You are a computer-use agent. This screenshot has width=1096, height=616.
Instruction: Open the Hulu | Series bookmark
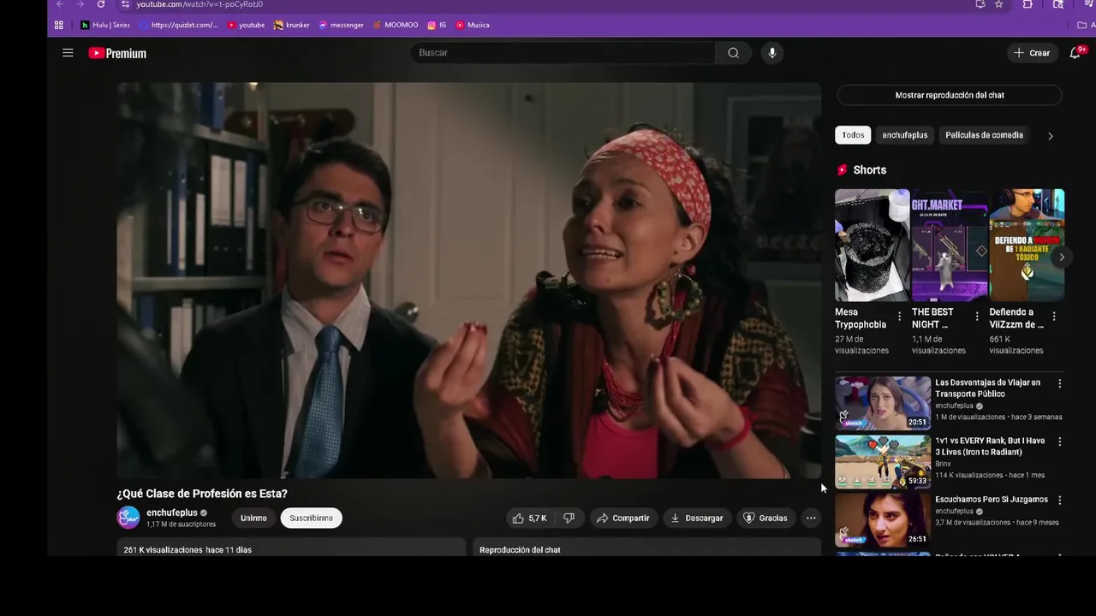[105, 25]
